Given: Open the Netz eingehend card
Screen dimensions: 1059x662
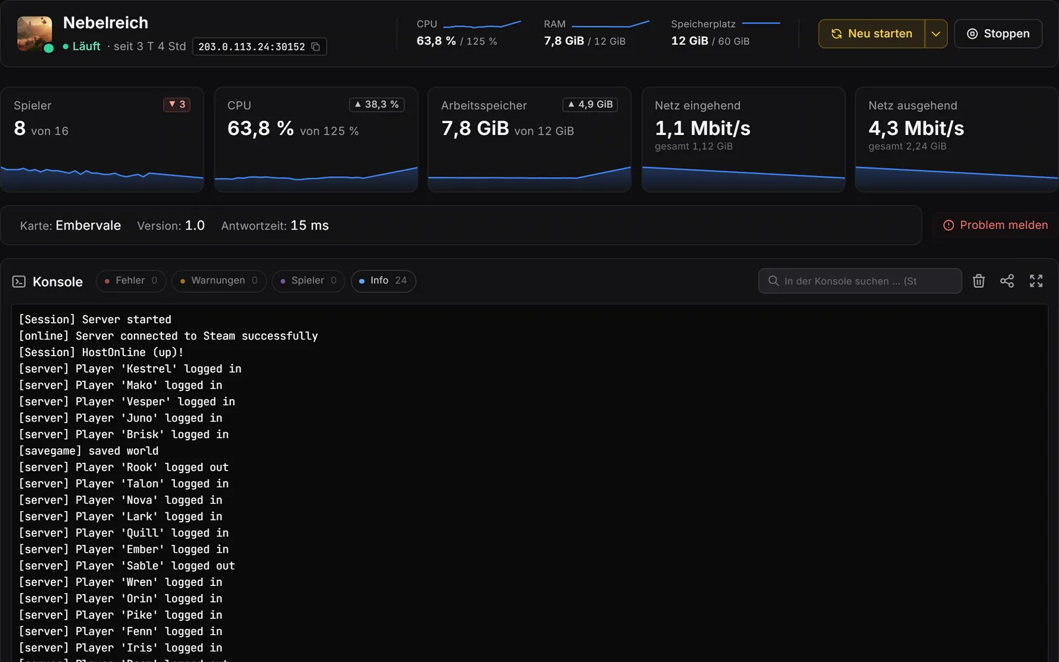Looking at the screenshot, I should [x=743, y=140].
